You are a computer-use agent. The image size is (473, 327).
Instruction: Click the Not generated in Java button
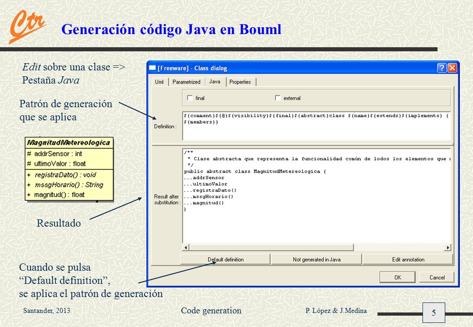click(x=317, y=259)
